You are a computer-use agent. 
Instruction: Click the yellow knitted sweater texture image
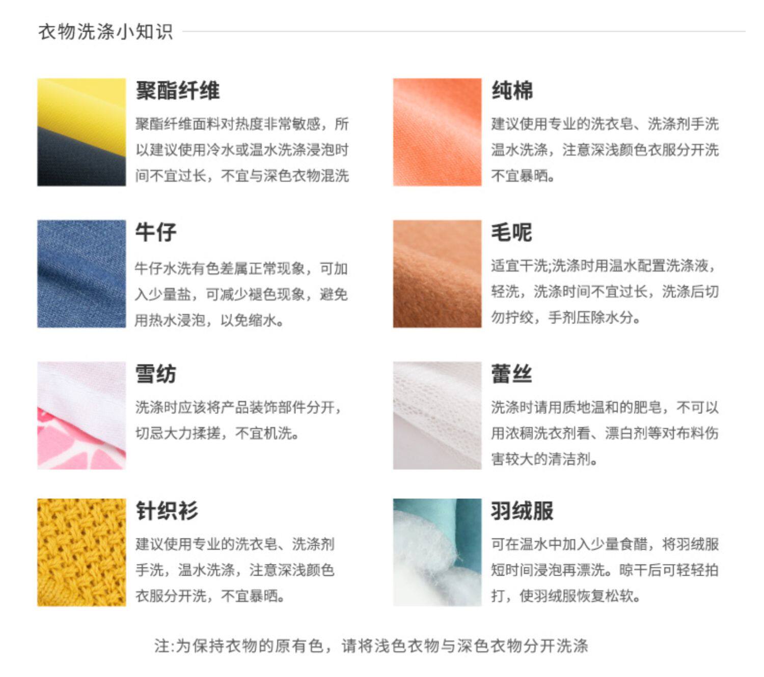pyautogui.click(x=81, y=552)
